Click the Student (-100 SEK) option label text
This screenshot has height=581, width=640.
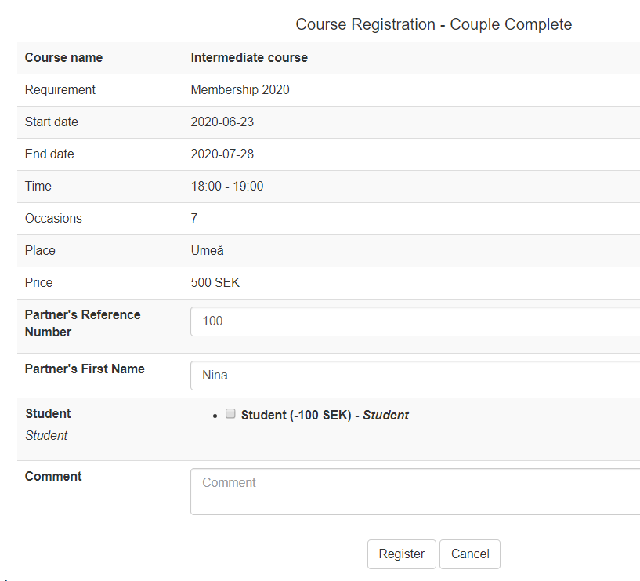[x=296, y=416]
